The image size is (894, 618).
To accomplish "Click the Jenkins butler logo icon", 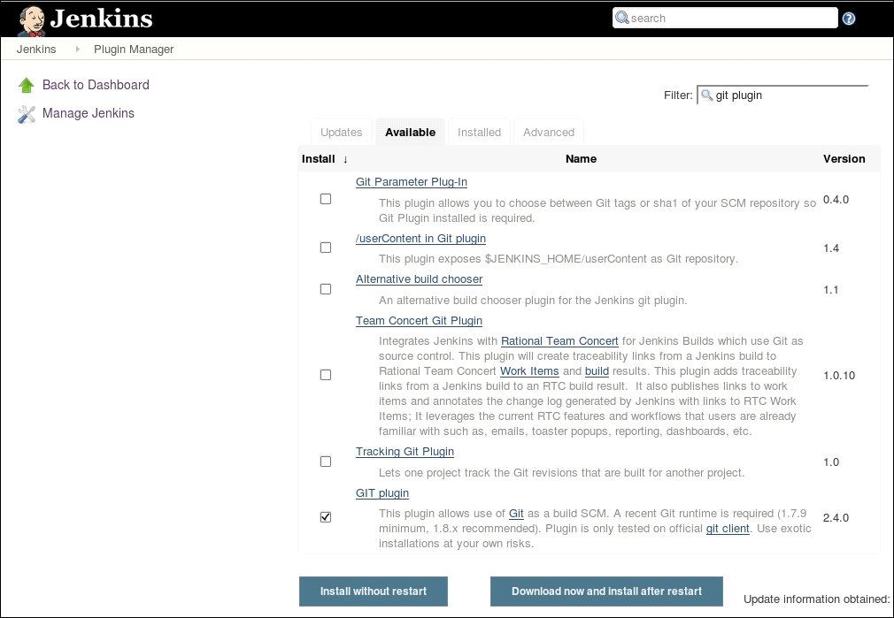I will pos(32,19).
